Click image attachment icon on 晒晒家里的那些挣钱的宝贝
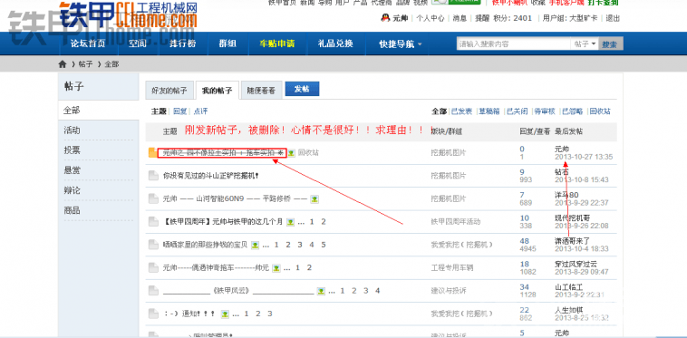The height and width of the screenshot is (338, 687). click(x=256, y=246)
